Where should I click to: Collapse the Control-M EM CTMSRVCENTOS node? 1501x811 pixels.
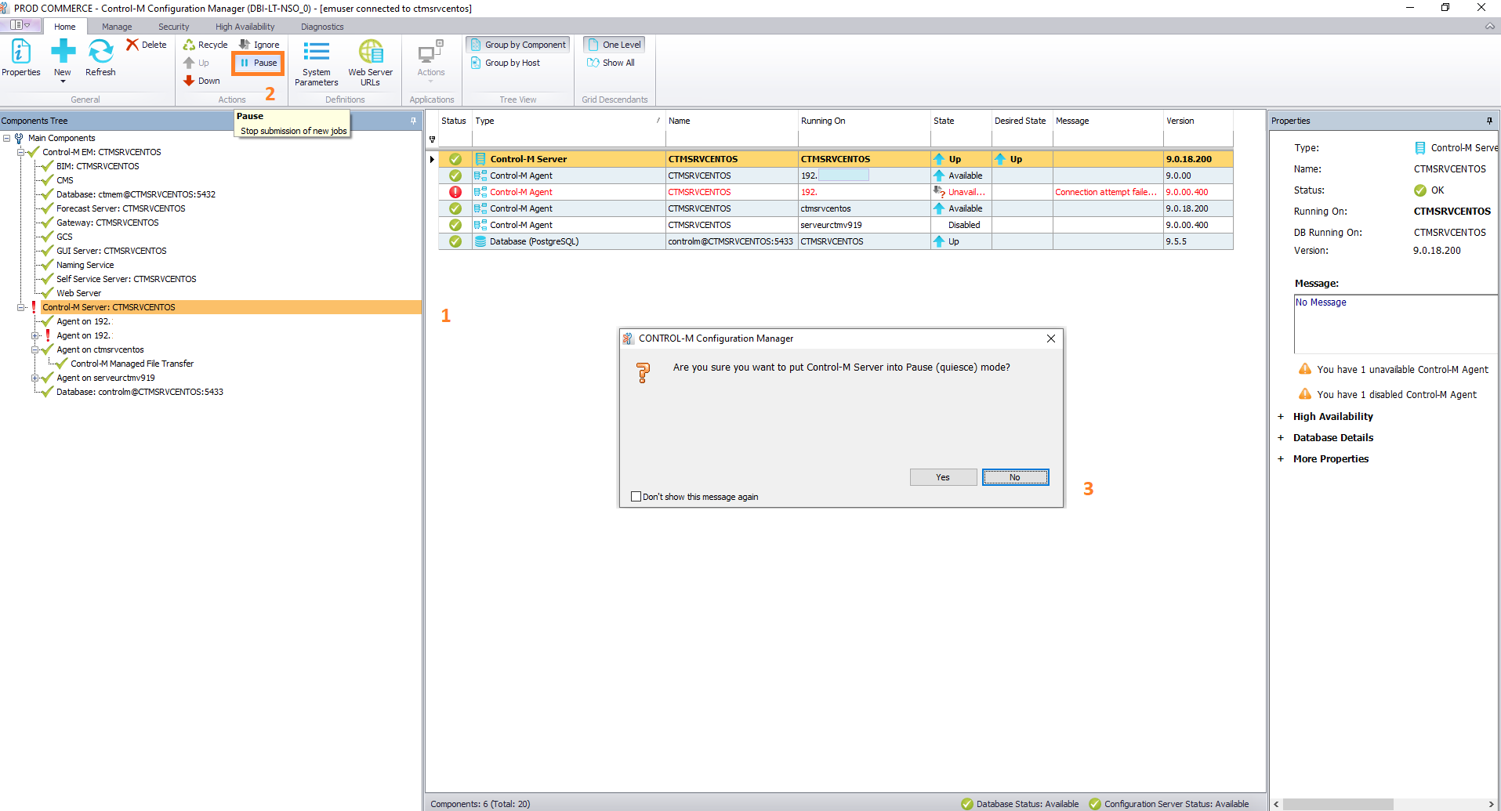pos(21,152)
